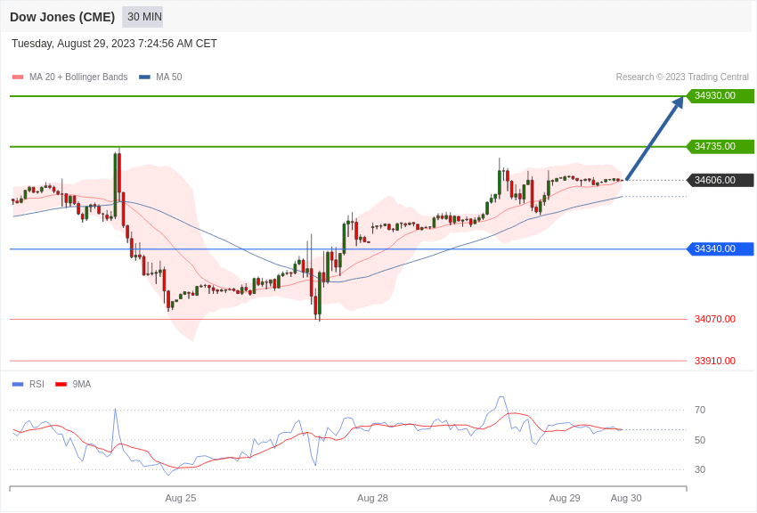757x513 pixels.
Task: Click the RSI 30 level label
Action: (700, 469)
